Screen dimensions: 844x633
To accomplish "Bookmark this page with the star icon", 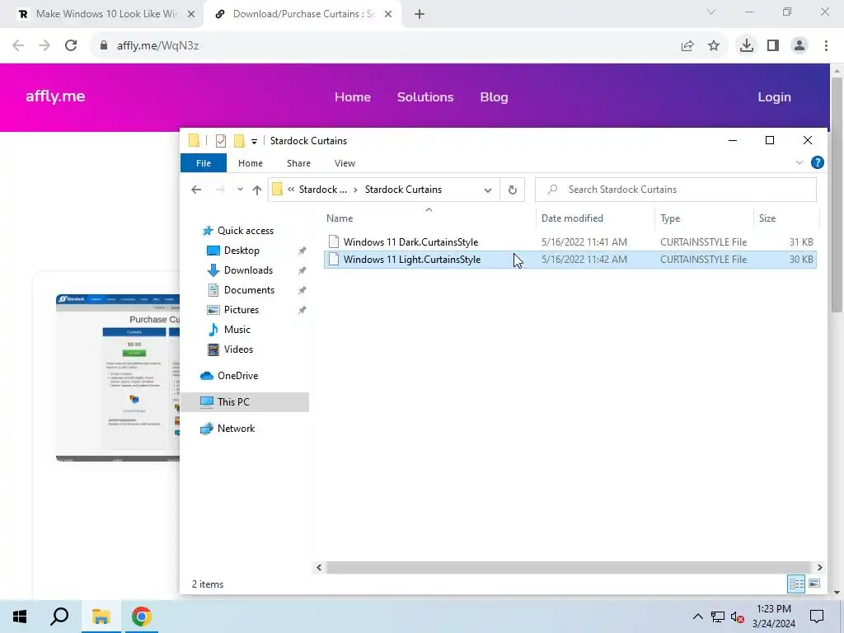I will click(x=714, y=46).
